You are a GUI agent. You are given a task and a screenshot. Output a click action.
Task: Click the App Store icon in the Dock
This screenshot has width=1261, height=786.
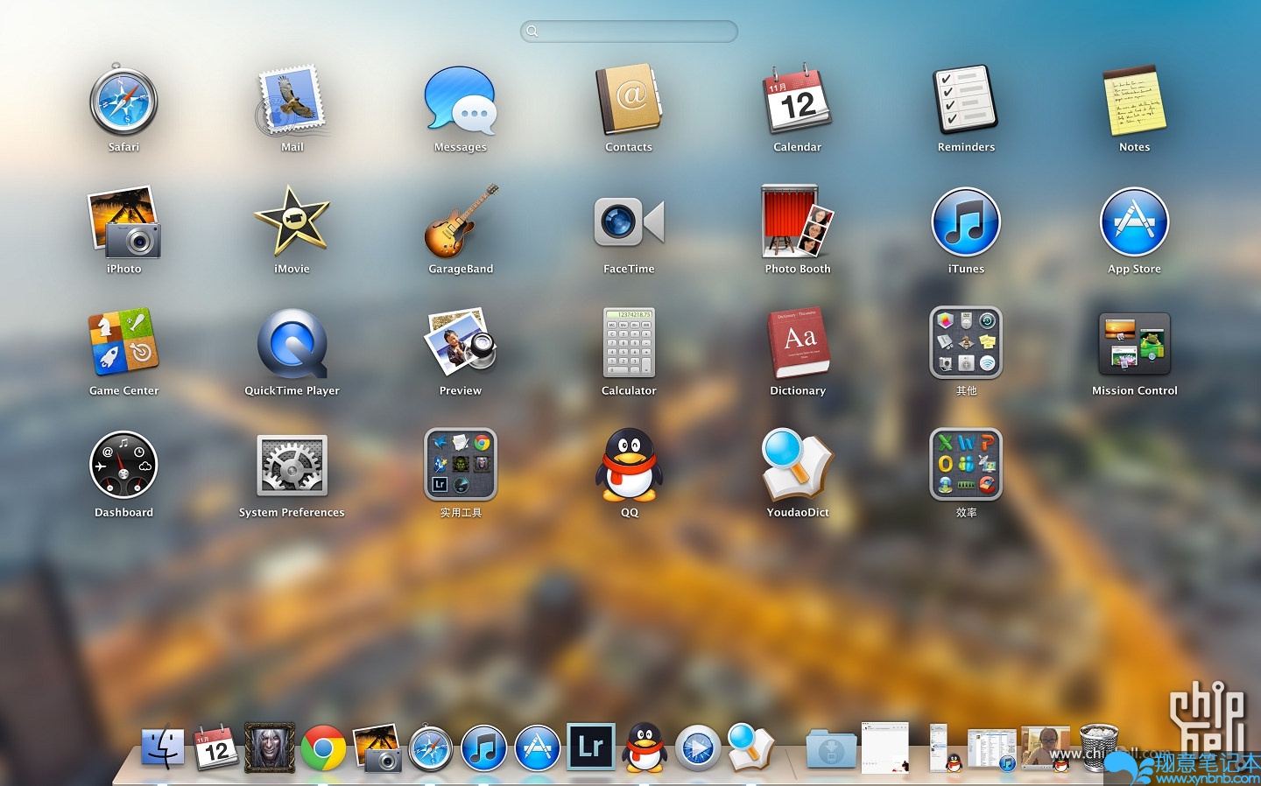click(x=538, y=749)
